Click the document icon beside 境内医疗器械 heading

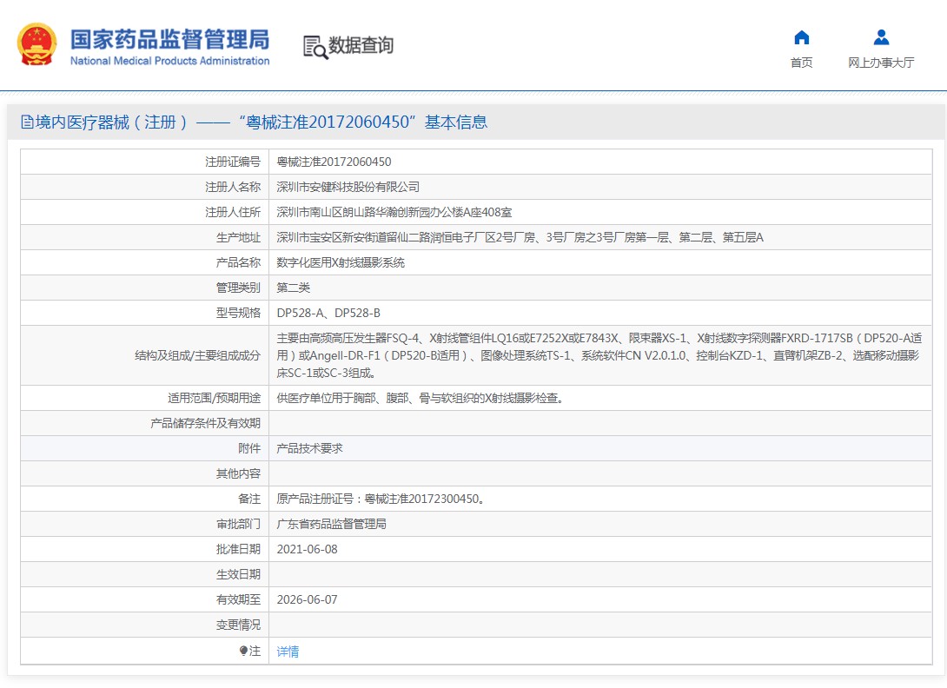pyautogui.click(x=27, y=122)
